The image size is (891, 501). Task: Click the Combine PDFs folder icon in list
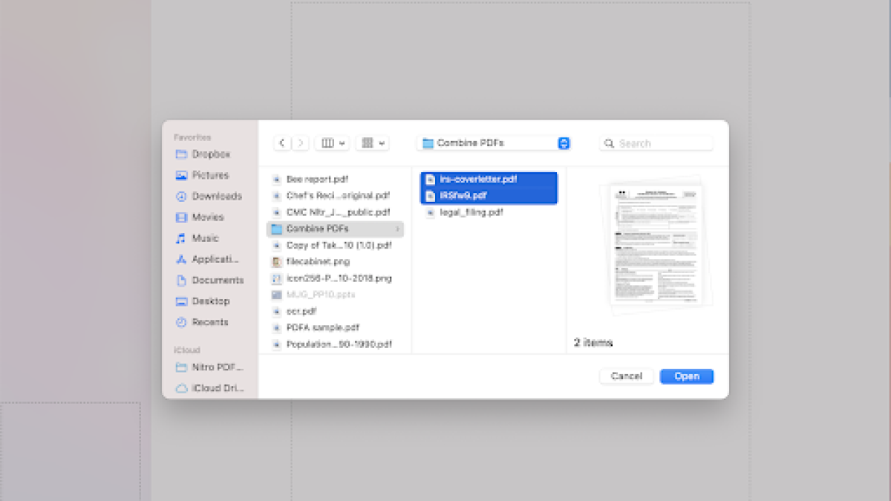pos(277,229)
